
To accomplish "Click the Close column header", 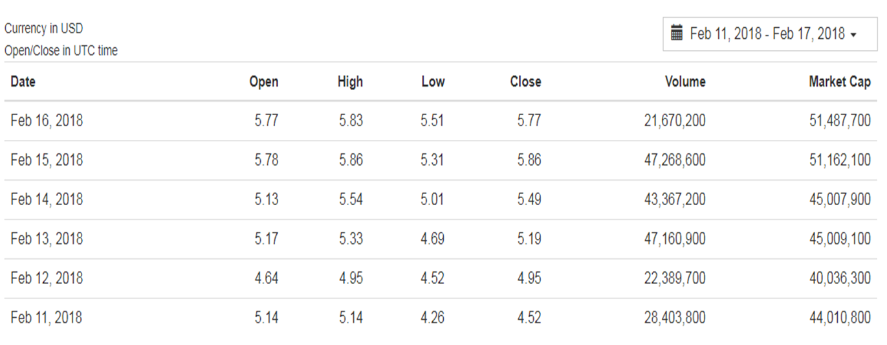I will [525, 82].
